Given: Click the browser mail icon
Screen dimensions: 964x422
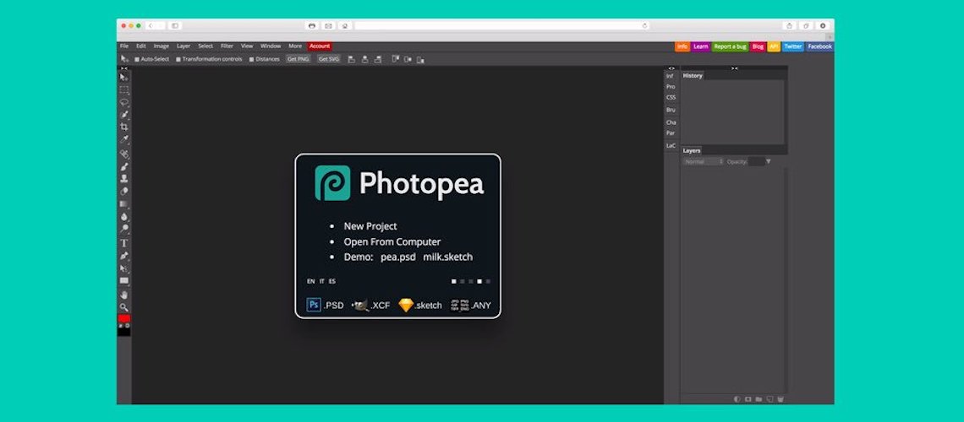Looking at the screenshot, I should click(x=328, y=26).
